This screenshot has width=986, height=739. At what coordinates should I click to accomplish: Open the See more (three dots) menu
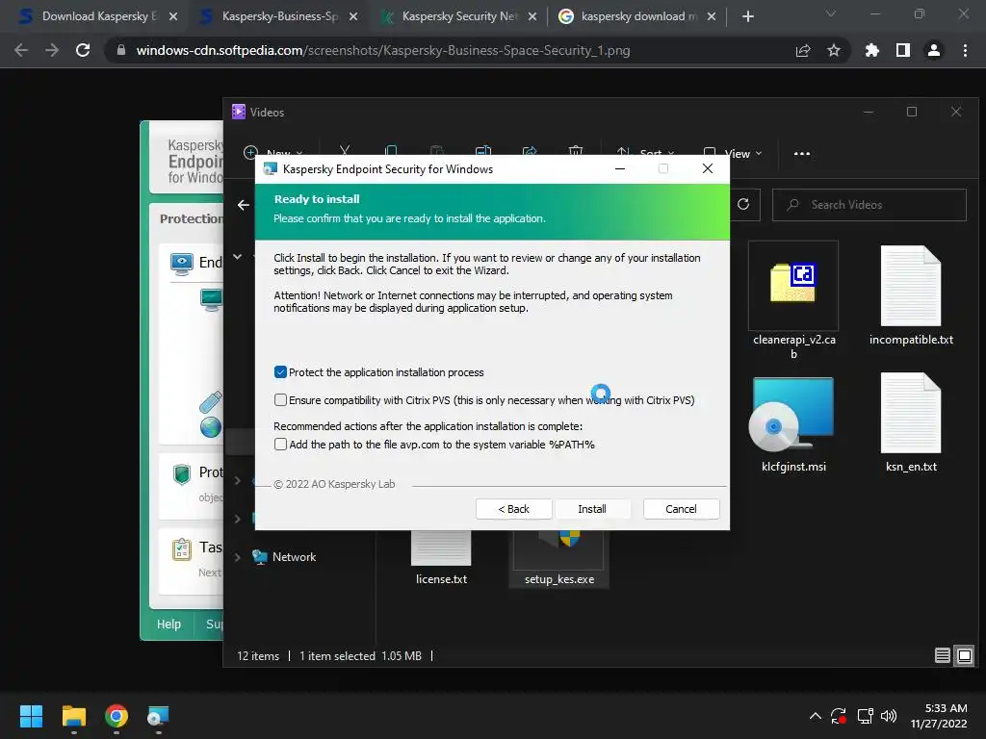click(802, 153)
